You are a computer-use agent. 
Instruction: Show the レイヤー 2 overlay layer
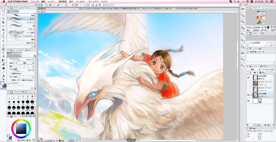tap(248, 89)
